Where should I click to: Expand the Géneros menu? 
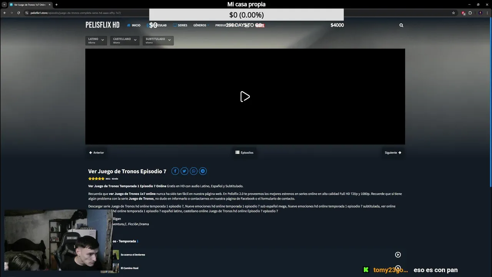pos(201,25)
